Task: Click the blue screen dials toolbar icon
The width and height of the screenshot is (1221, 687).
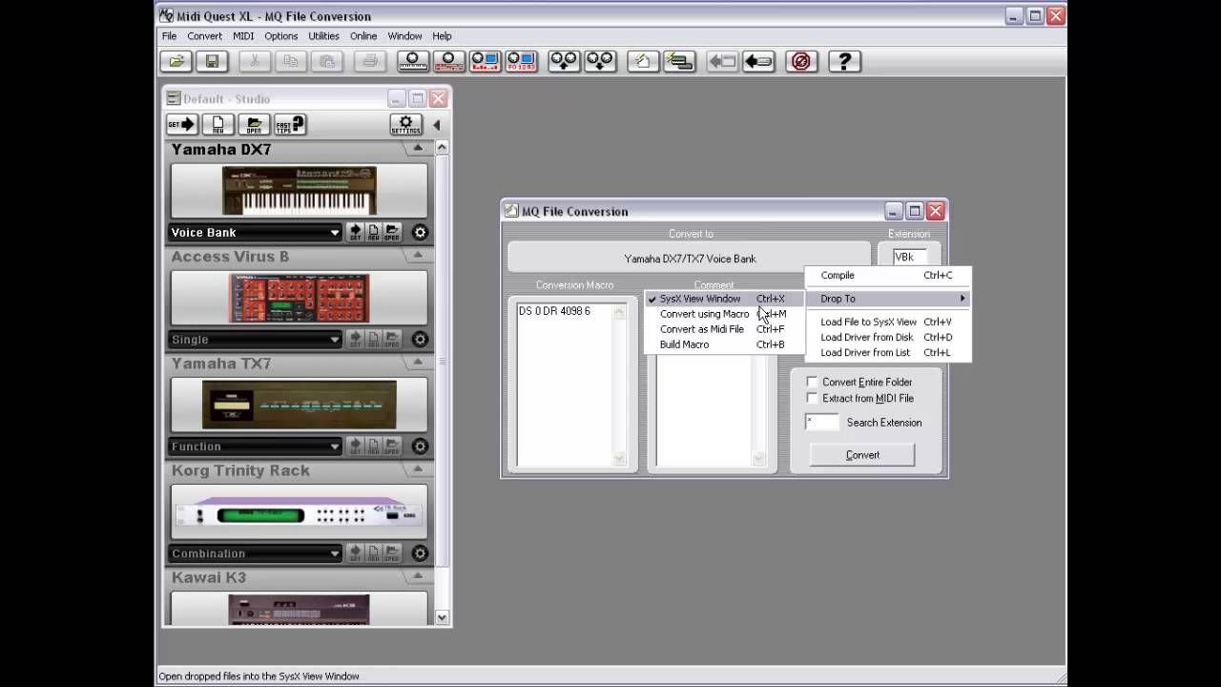Action: click(486, 61)
